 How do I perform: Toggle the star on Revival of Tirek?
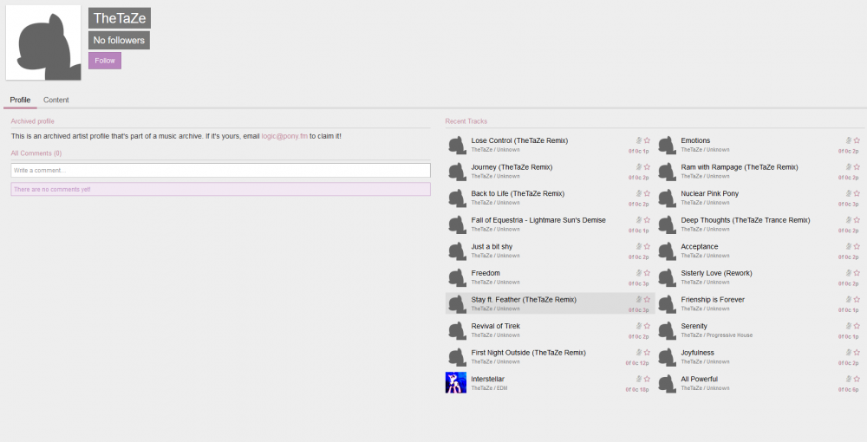point(647,326)
